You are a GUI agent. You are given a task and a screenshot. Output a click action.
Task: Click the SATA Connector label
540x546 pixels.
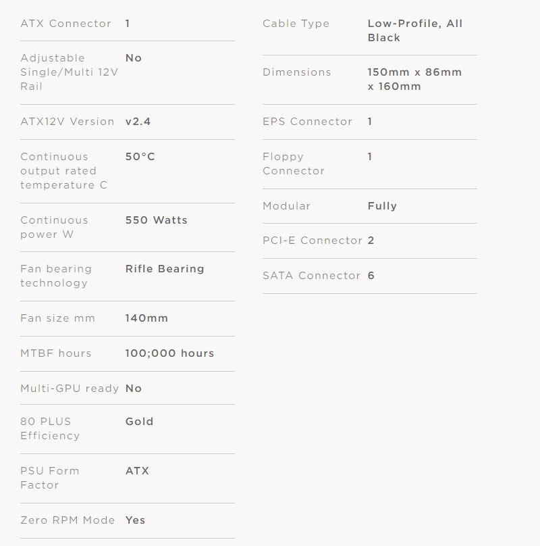311,276
